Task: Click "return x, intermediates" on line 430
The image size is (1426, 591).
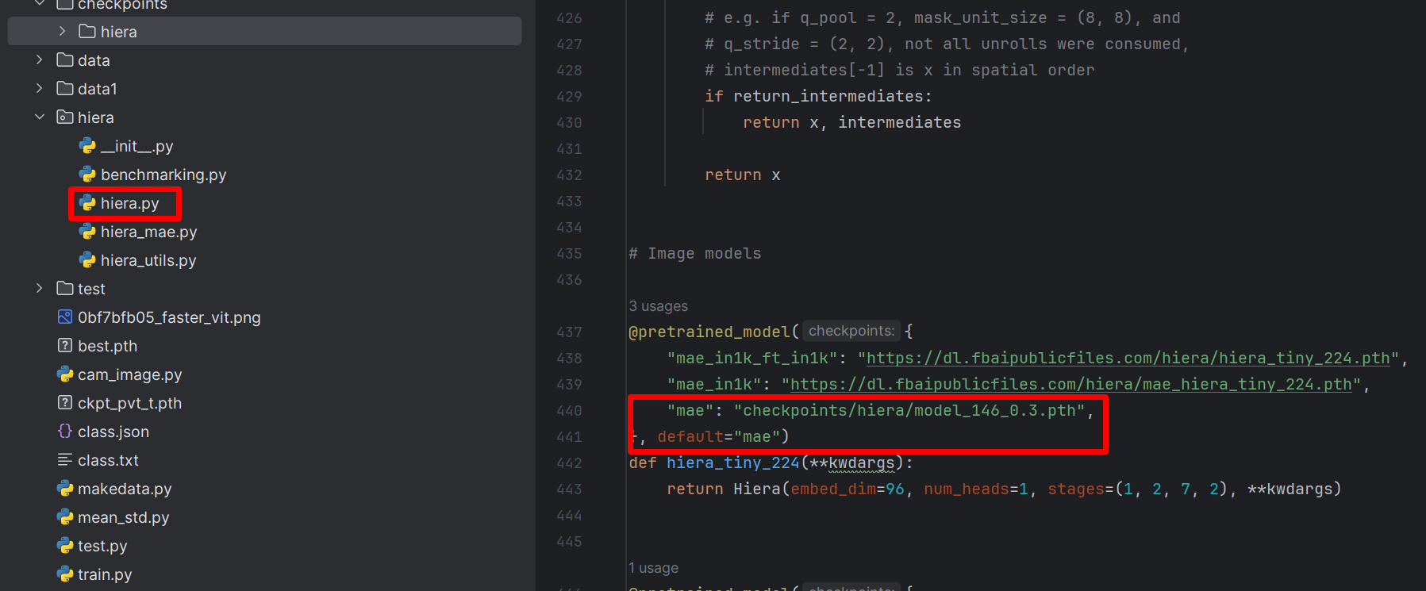Action: coord(851,123)
